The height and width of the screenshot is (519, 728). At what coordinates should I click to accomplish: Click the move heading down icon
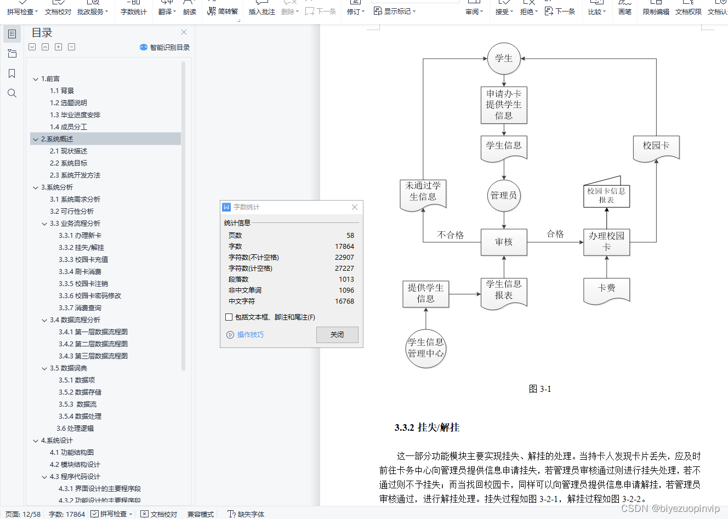tap(32, 47)
